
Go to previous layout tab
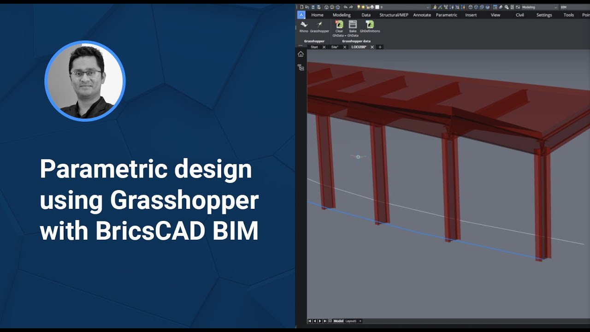point(315,321)
